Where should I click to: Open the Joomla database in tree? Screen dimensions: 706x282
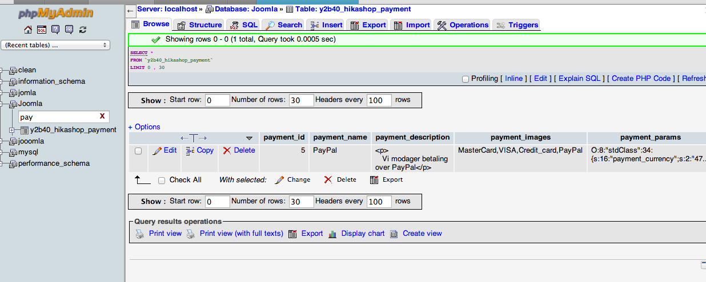30,104
